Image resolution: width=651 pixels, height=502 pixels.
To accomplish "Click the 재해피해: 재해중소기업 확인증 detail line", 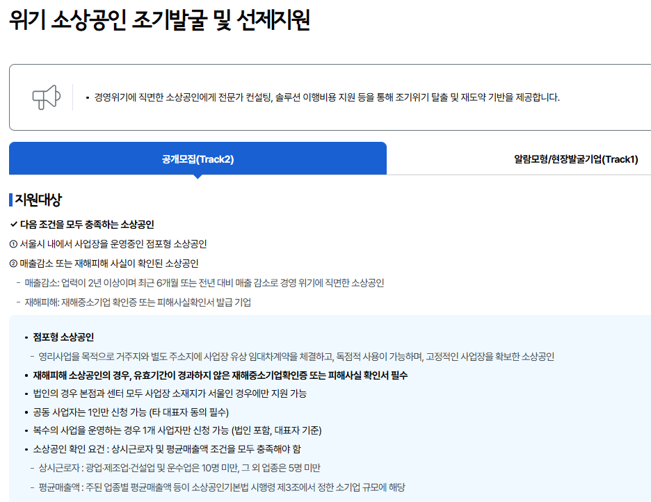I will click(x=137, y=302).
